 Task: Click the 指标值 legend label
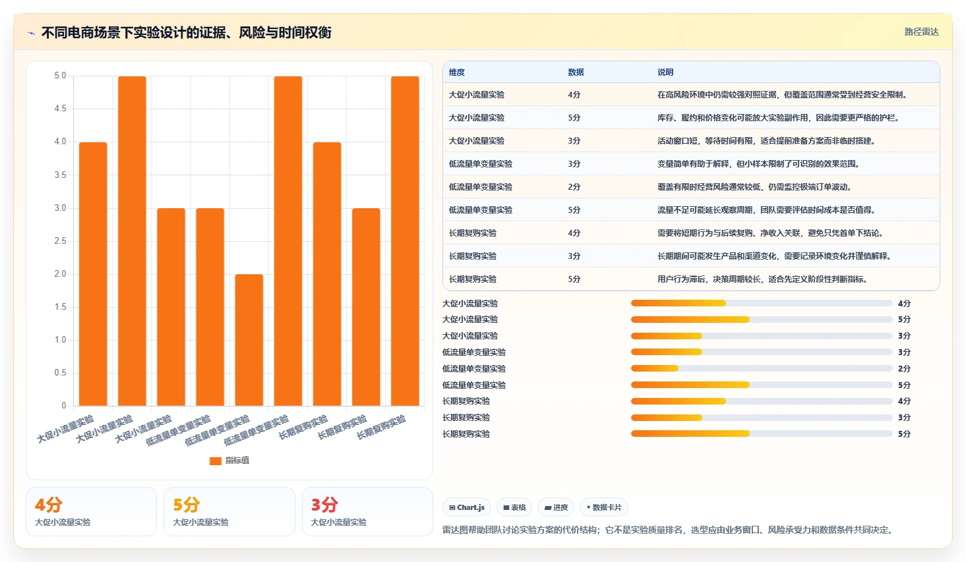[237, 461]
